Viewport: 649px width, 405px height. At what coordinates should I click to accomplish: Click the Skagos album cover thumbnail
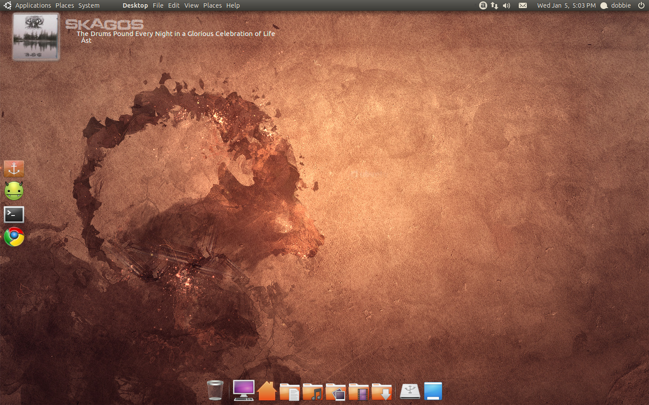pyautogui.click(x=36, y=36)
